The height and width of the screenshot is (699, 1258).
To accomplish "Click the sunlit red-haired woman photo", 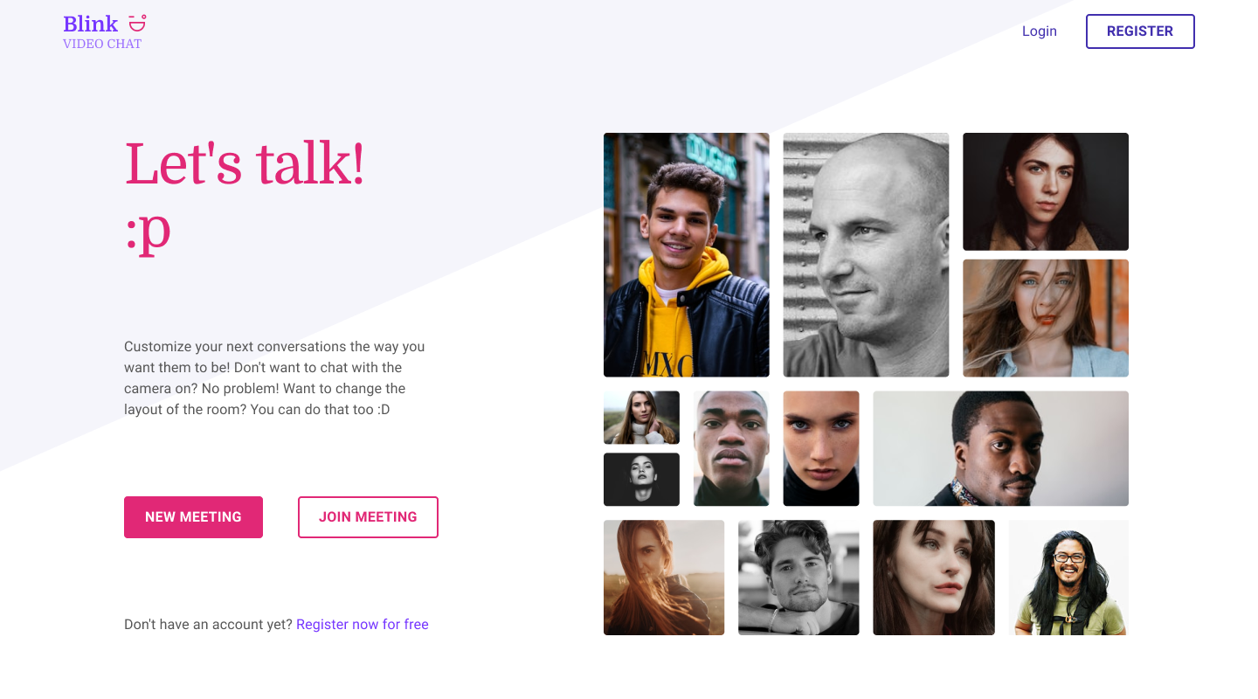I will (x=664, y=578).
